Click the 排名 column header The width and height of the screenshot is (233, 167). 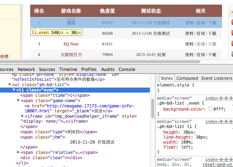click(x=39, y=11)
